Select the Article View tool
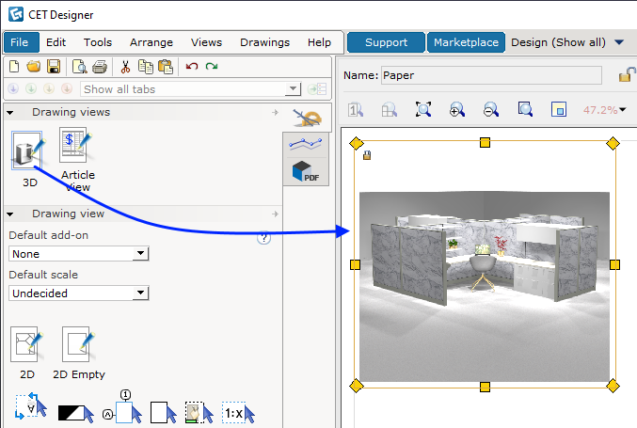Image resolution: width=637 pixels, height=428 pixels. (76, 145)
